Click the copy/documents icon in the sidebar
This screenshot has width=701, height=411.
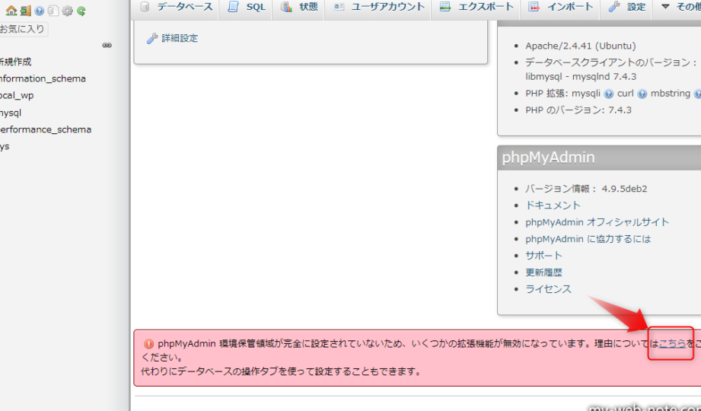[53, 11]
